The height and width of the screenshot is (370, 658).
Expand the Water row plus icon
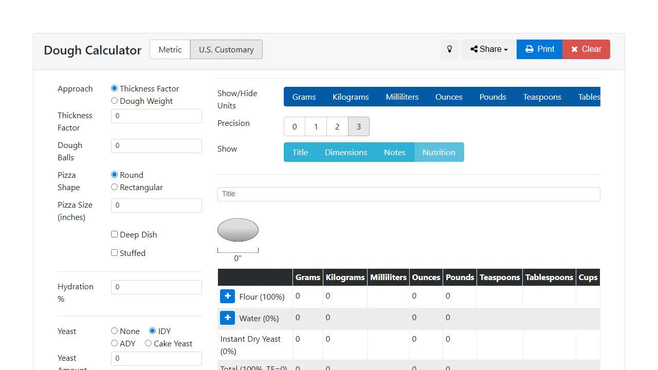click(x=227, y=318)
